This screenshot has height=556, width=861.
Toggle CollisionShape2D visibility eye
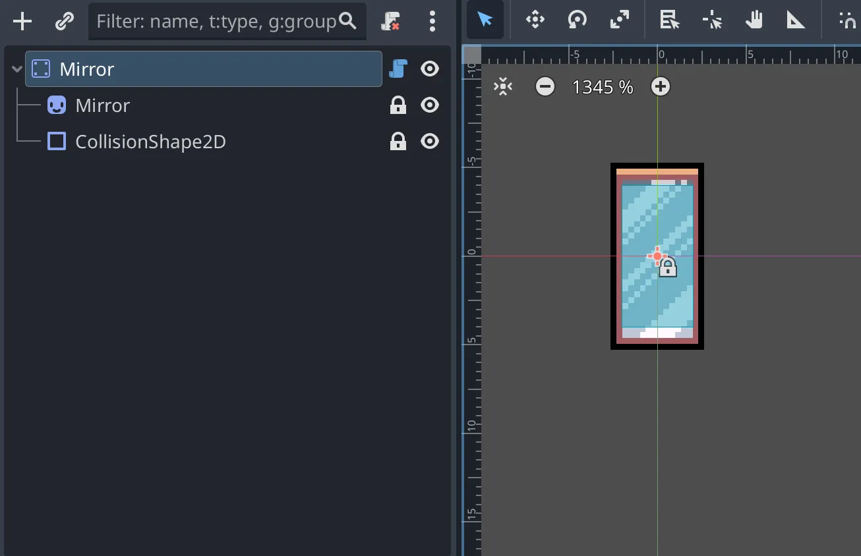[x=430, y=142]
